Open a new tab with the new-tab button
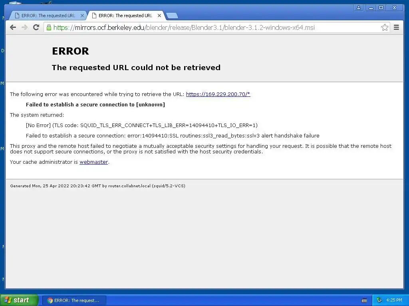The image size is (409, 306). pyautogui.click(x=172, y=16)
